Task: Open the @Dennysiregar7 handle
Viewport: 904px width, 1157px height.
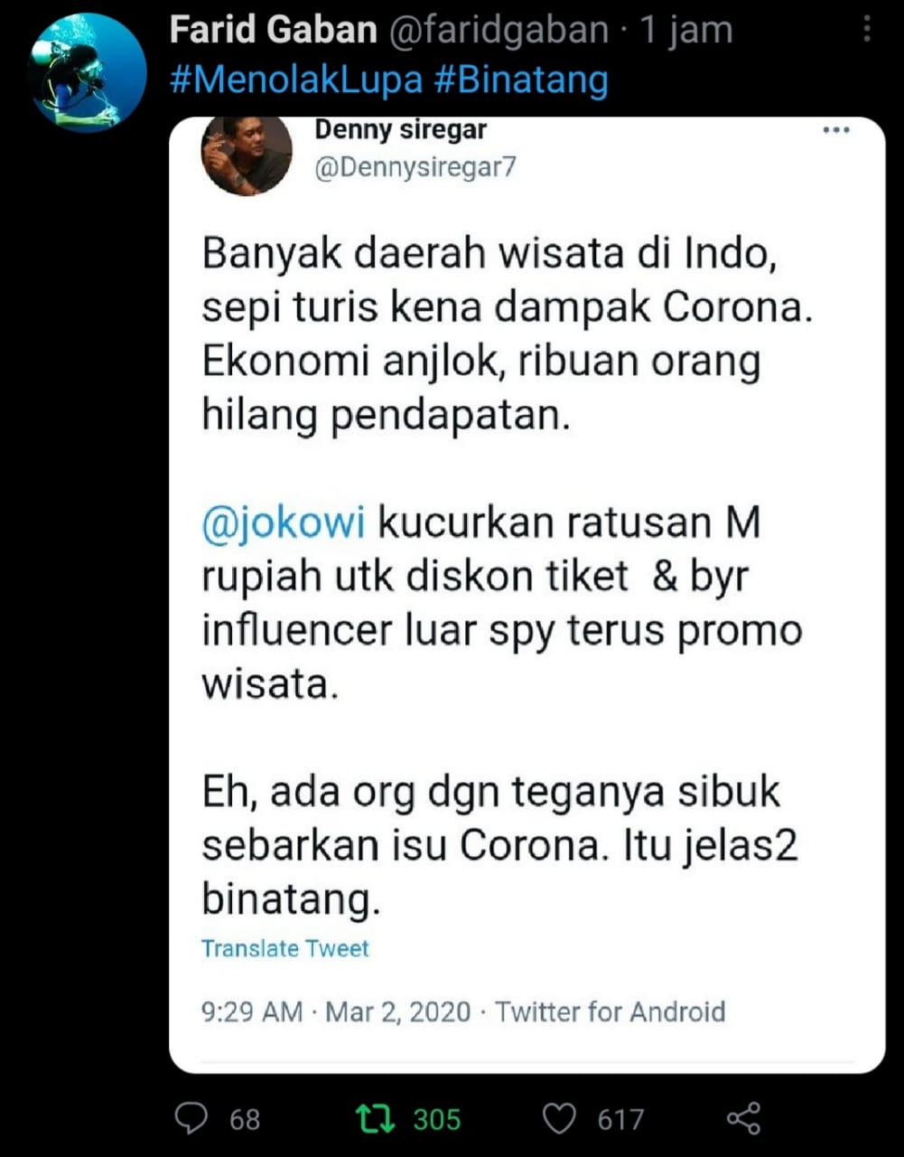Action: point(415,167)
